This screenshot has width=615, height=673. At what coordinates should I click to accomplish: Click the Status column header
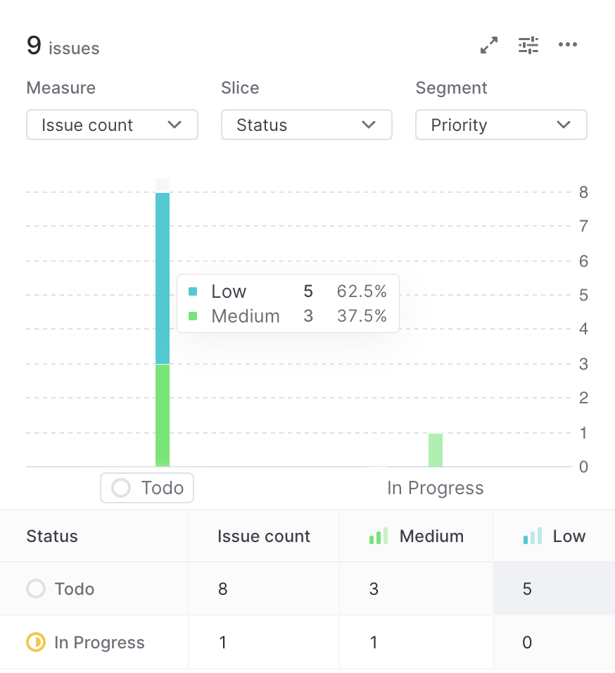[52, 536]
